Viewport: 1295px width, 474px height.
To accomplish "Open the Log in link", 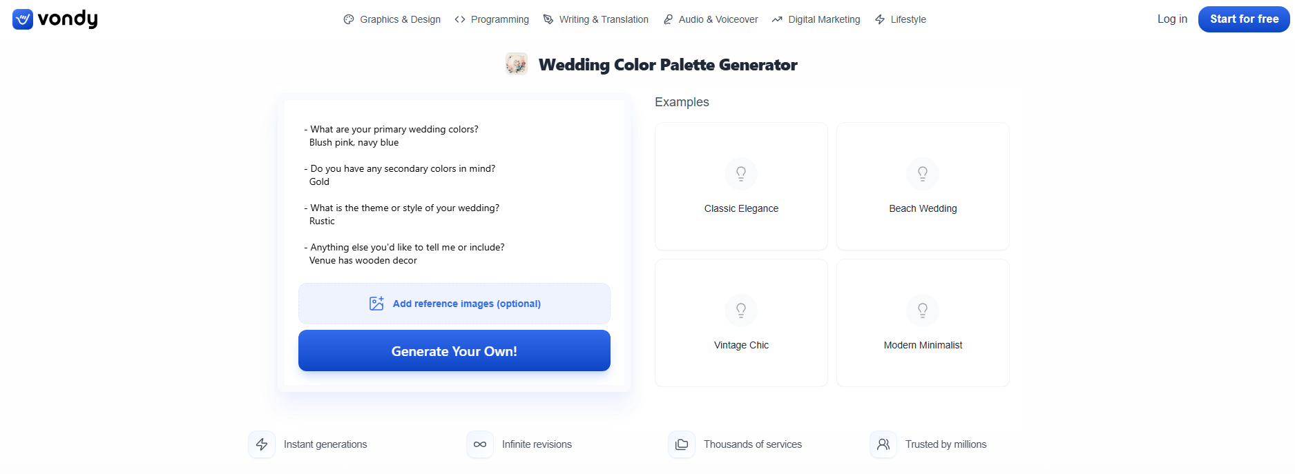I will (x=1172, y=19).
